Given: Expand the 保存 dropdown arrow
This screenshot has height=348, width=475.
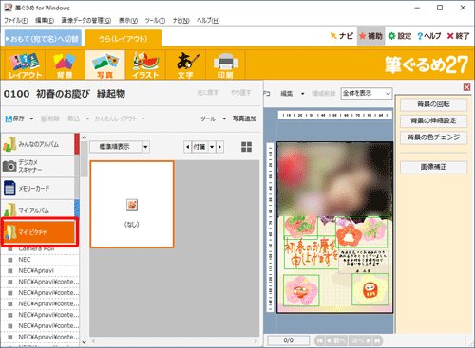Looking at the screenshot, I should [x=31, y=119].
